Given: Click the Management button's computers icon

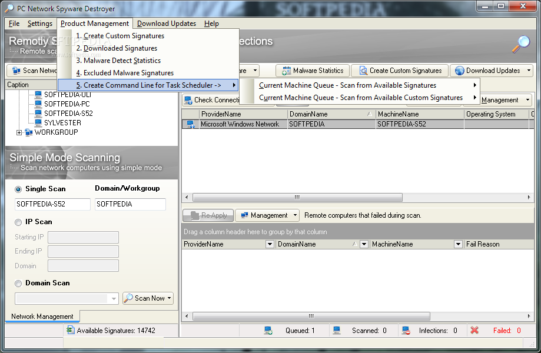Looking at the screenshot, I should coord(245,215).
